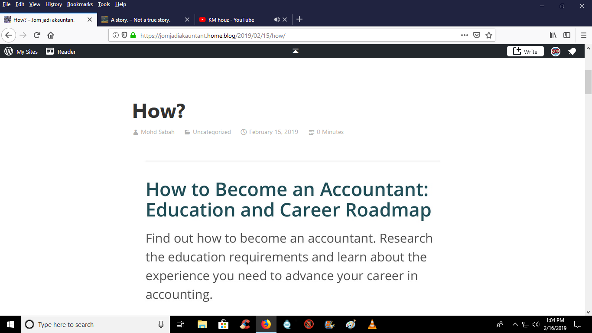Open the Bookmarks menu
The height and width of the screenshot is (333, 592).
pos(80,4)
